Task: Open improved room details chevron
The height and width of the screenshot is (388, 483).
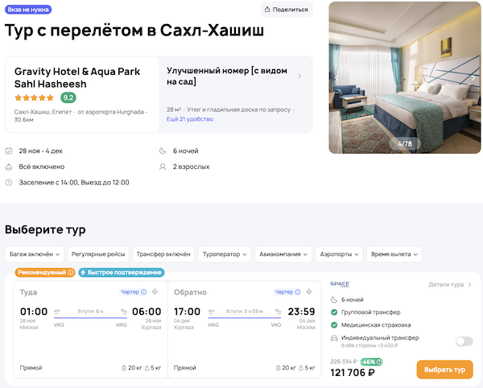Action: [x=299, y=76]
